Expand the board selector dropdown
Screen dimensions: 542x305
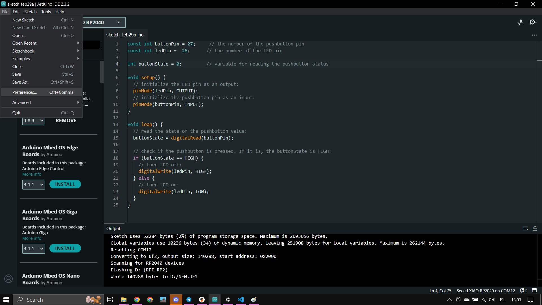pyautogui.click(x=118, y=22)
